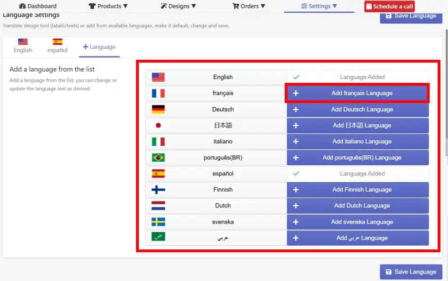Open the Products dropdown menu
The width and height of the screenshot is (448, 281).
pos(108,6)
